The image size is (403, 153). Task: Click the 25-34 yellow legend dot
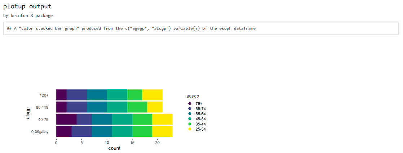(190, 129)
